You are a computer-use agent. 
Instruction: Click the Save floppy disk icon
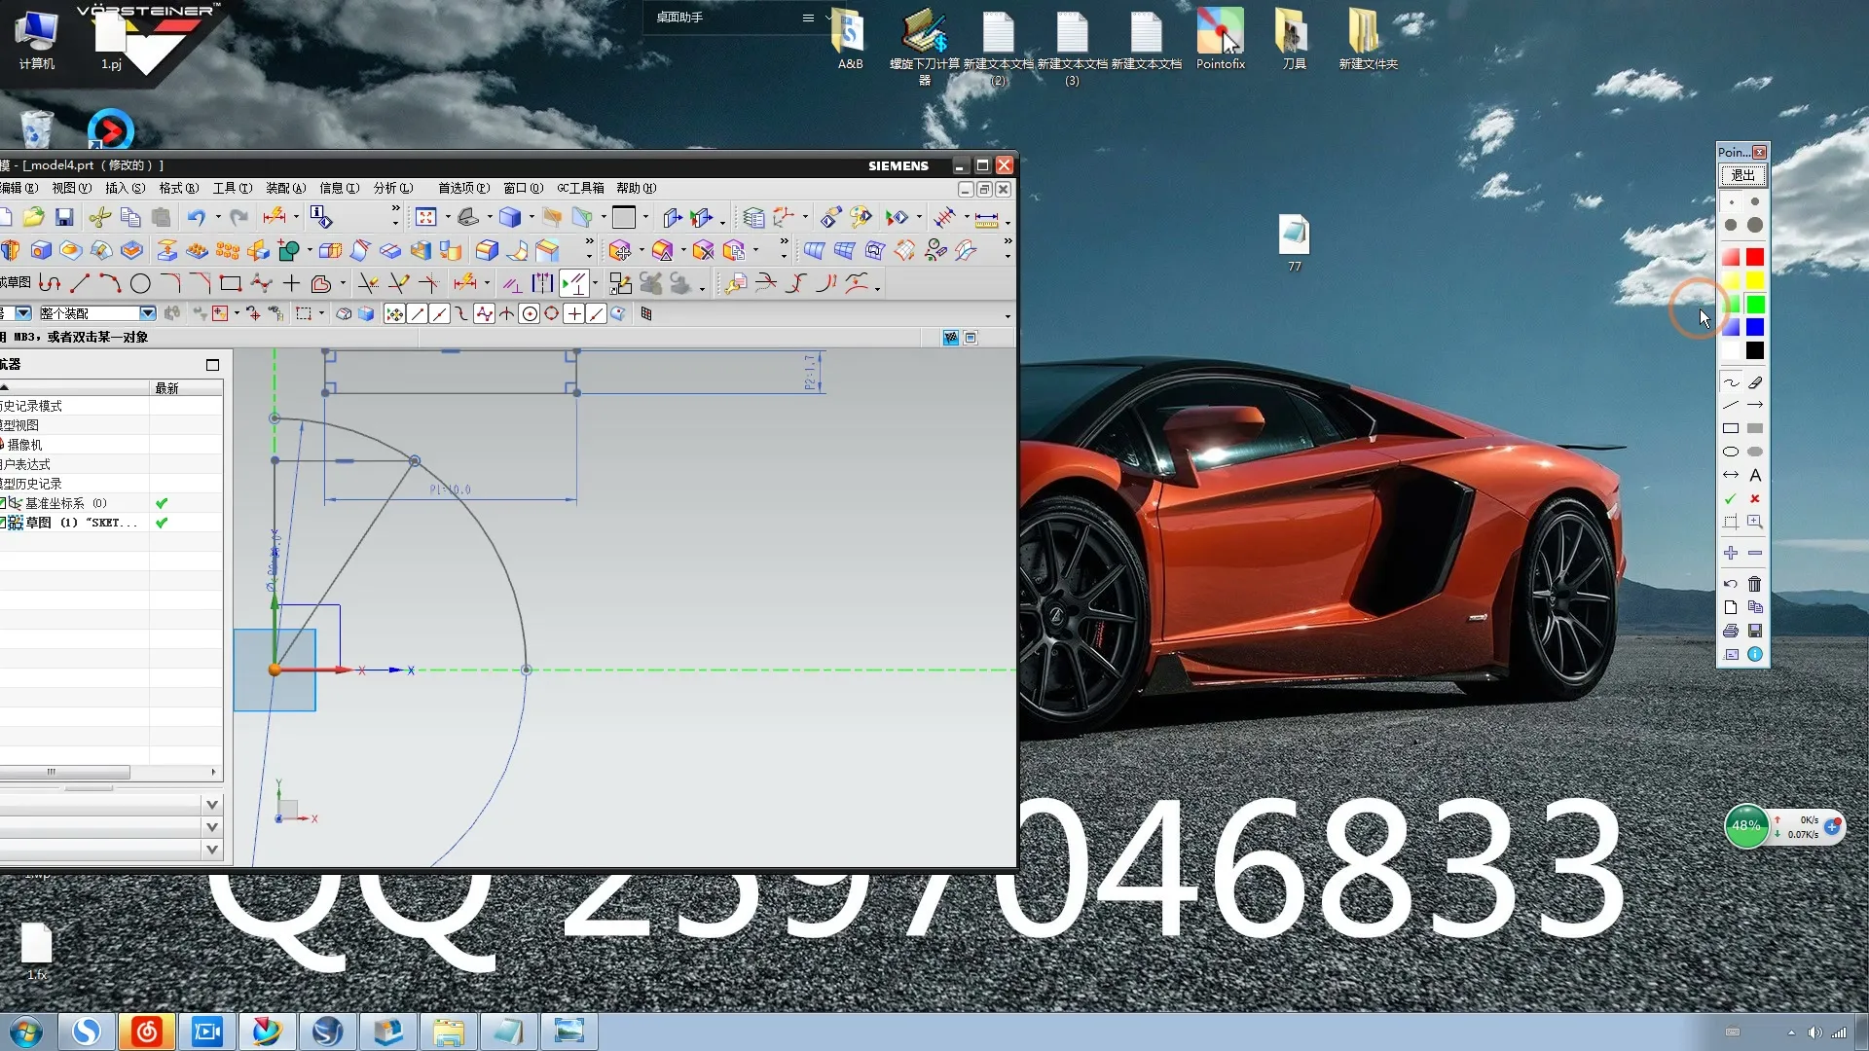click(64, 217)
